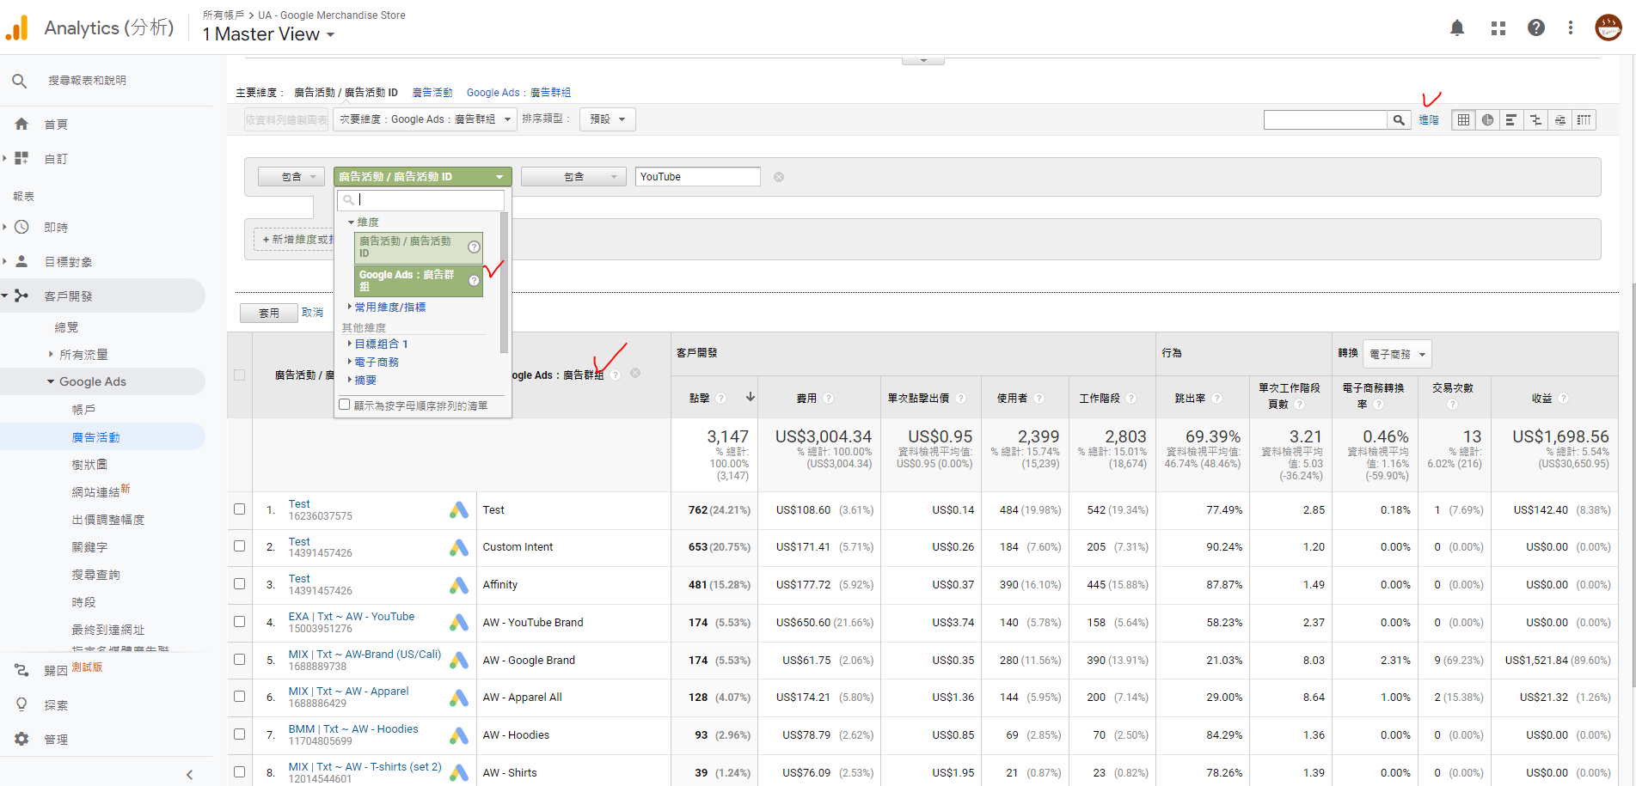Screen dimensions: 1636x786
Task: Check row 3 Affinity checkbox
Action: (240, 583)
